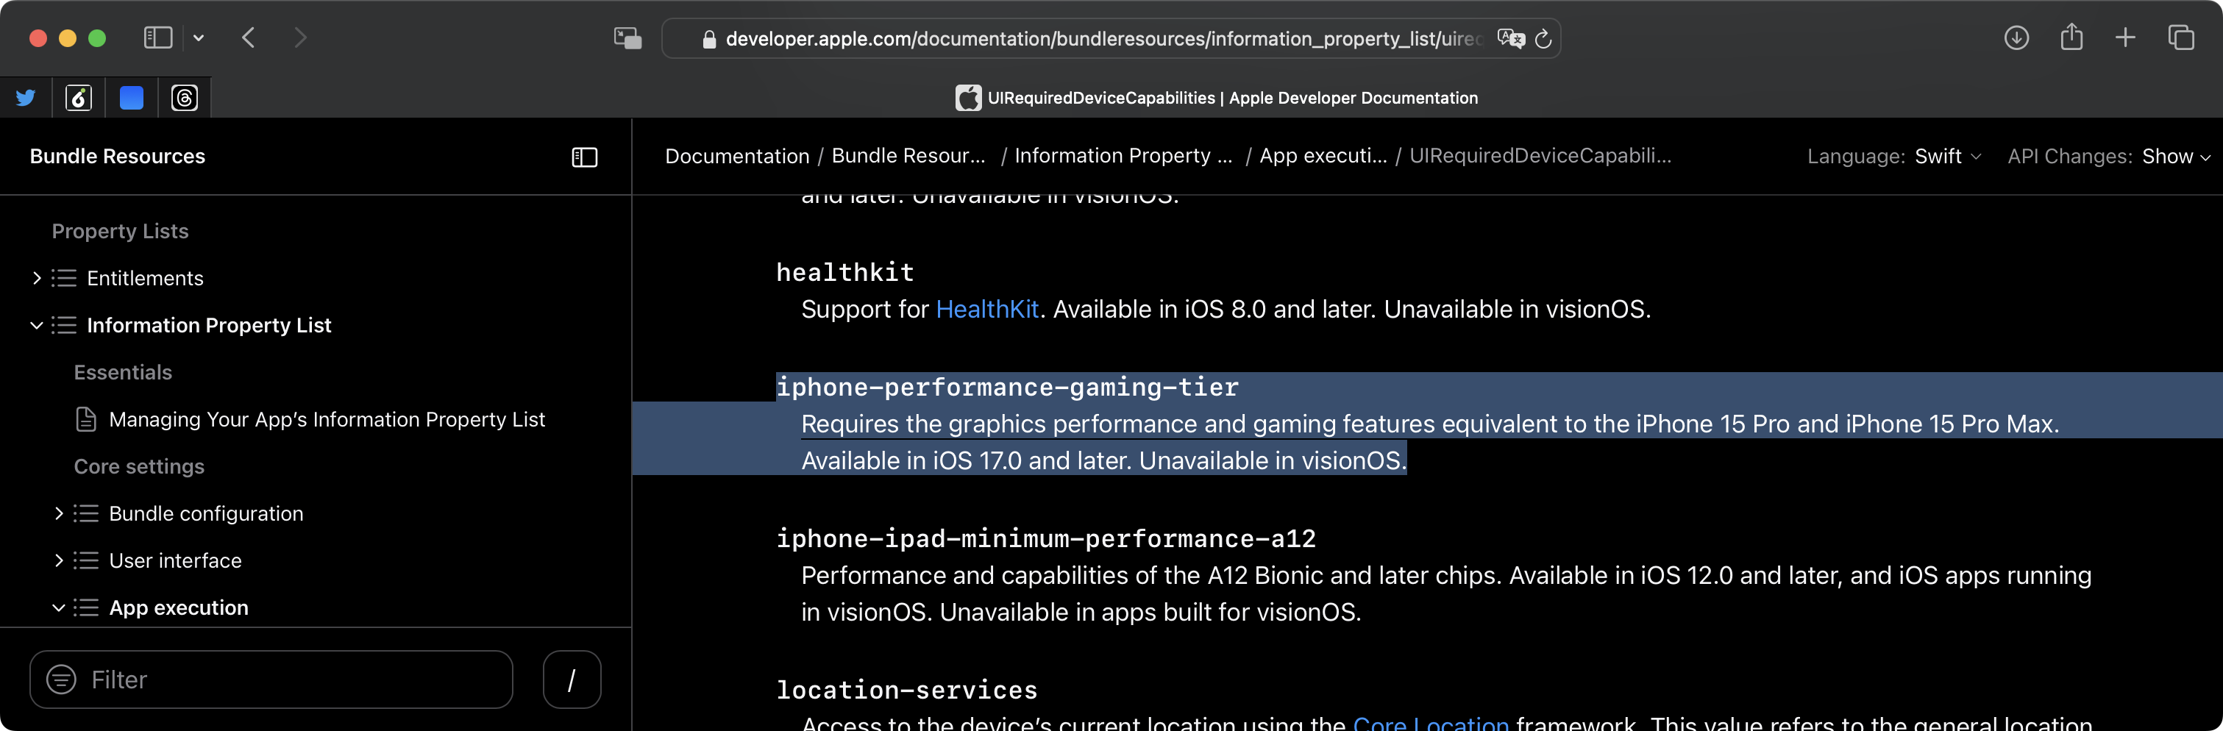Click iphone-ipad-minimum-performance-a12 heading
The image size is (2223, 731).
point(1046,538)
